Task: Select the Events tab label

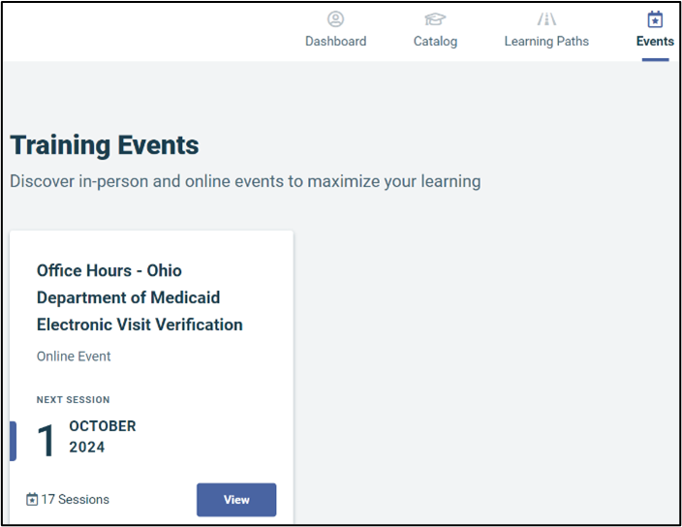Action: pos(655,42)
